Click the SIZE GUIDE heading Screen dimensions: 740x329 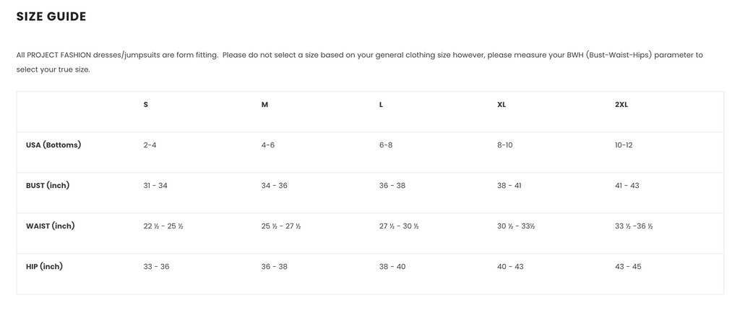(51, 17)
